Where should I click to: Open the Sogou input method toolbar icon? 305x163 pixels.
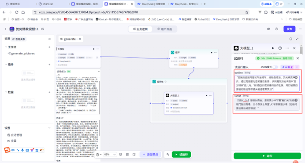click(7, 150)
